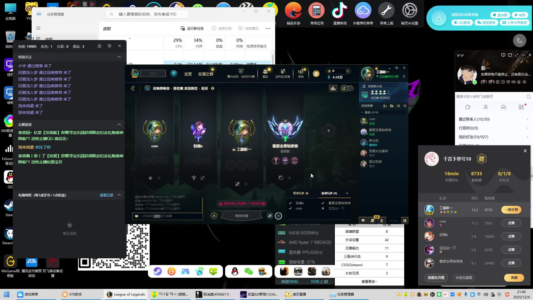Collapse the 特别关注 section
The image size is (533, 300).
119,57
